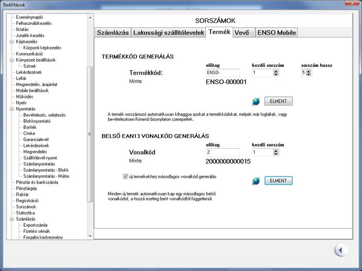Viewport: 362px width, 271px height.
Task: Click the globe icon beside Vonalkód ELMENT
Action: point(256,181)
